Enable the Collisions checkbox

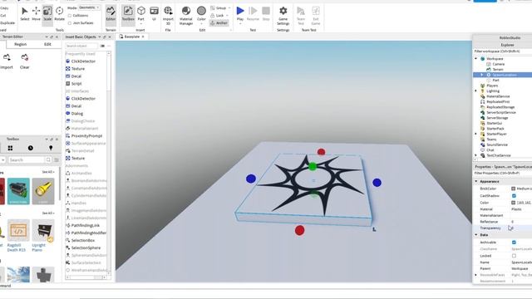click(x=70, y=16)
